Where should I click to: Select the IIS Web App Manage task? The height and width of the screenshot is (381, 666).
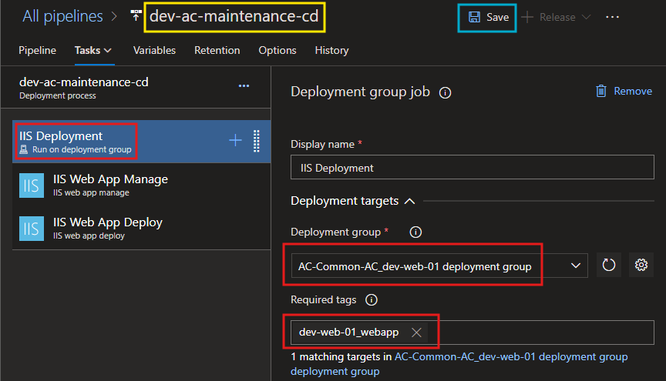(141, 185)
